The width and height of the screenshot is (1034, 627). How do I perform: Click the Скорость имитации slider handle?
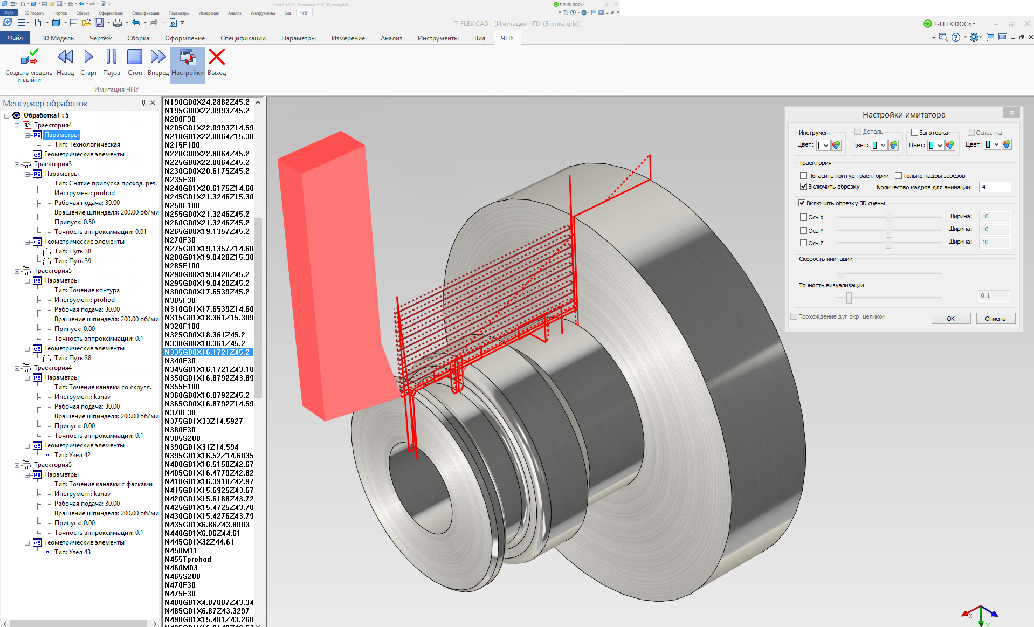[840, 273]
